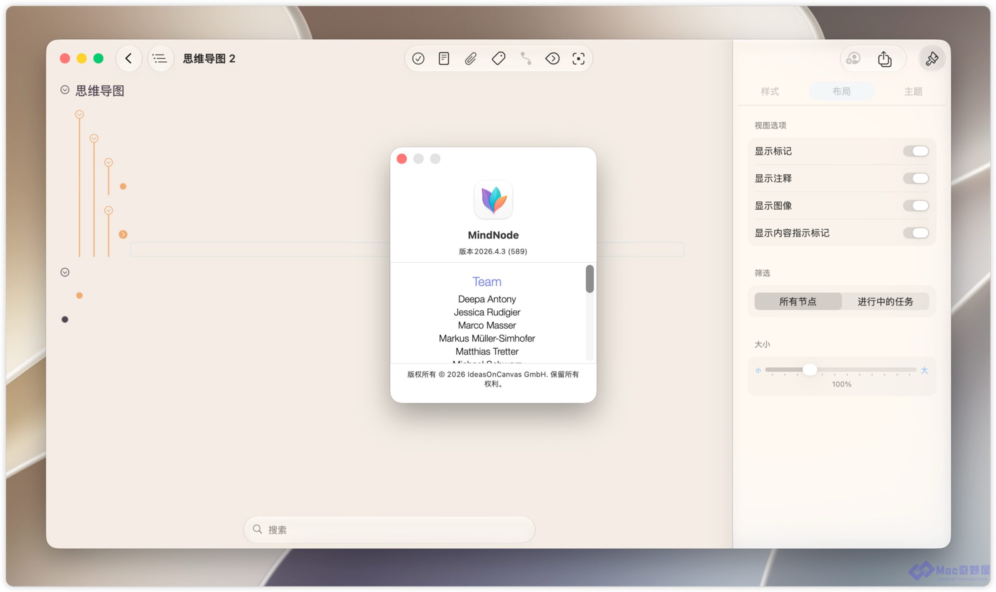
Task: Select the orange bullet under the upper third-level node
Action: click(123, 186)
